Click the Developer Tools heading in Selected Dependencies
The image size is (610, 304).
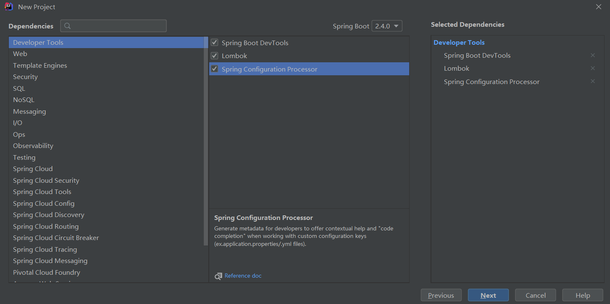pyautogui.click(x=459, y=42)
